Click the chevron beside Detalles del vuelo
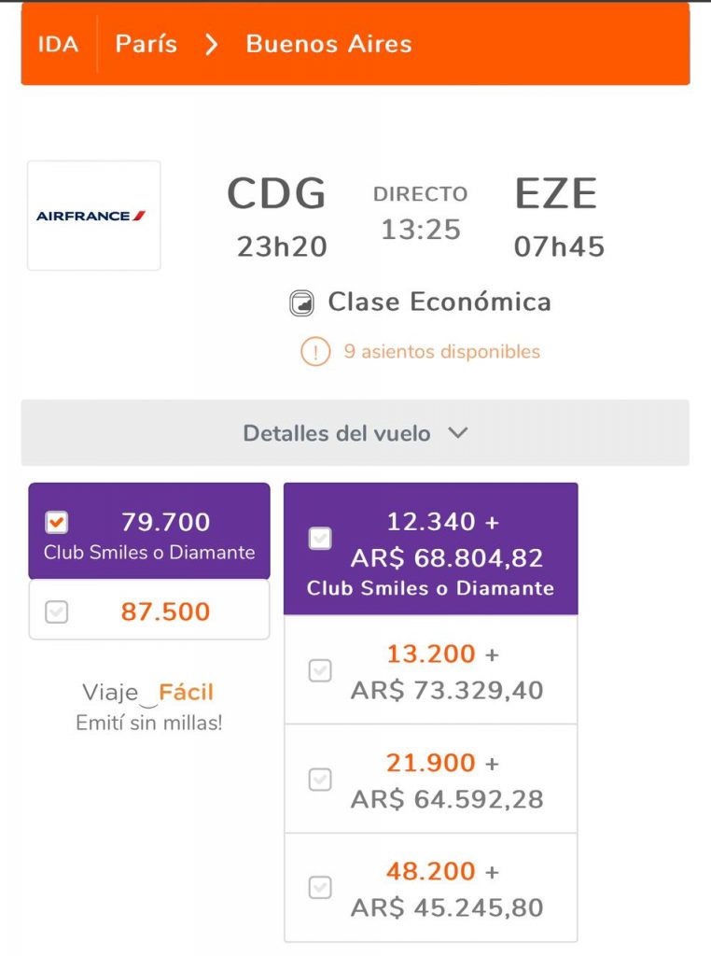This screenshot has width=711, height=956. (457, 432)
